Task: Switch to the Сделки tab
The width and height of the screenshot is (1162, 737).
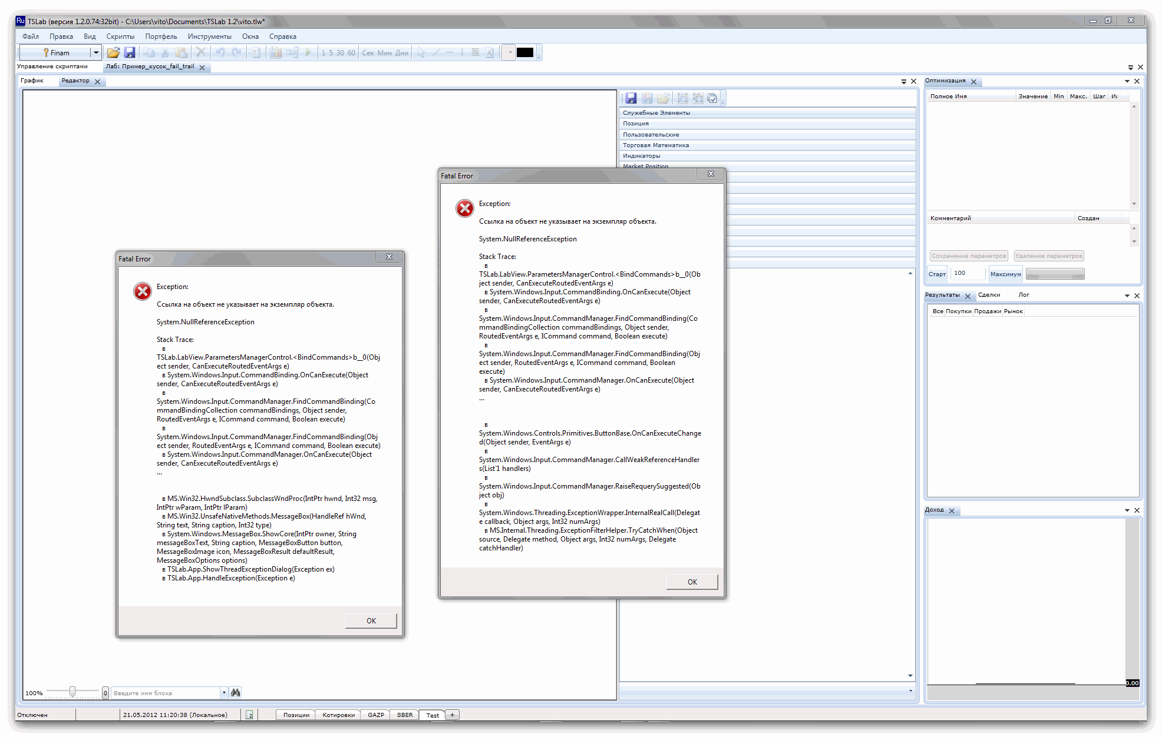Action: [989, 295]
